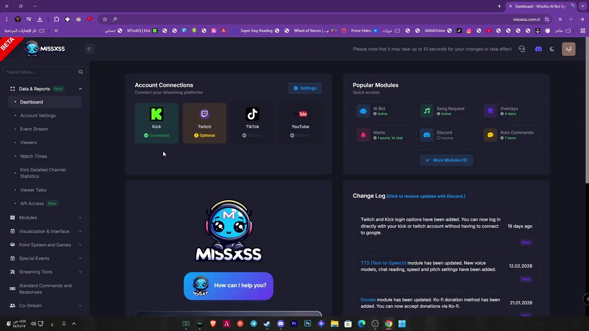
Task: Open user profile avatar button
Action: (569, 49)
